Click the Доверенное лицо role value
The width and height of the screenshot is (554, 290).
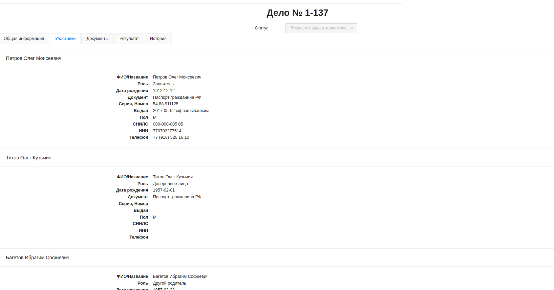(170, 184)
